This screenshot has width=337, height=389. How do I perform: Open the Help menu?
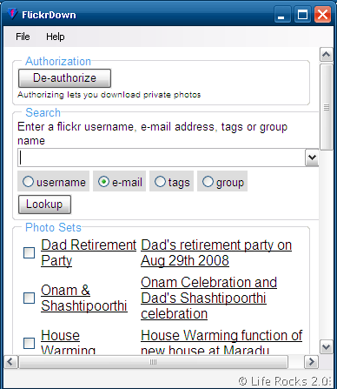point(56,37)
